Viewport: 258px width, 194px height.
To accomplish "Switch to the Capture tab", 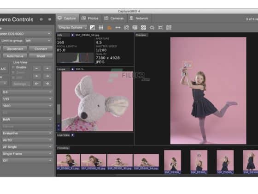I will (x=67, y=18).
